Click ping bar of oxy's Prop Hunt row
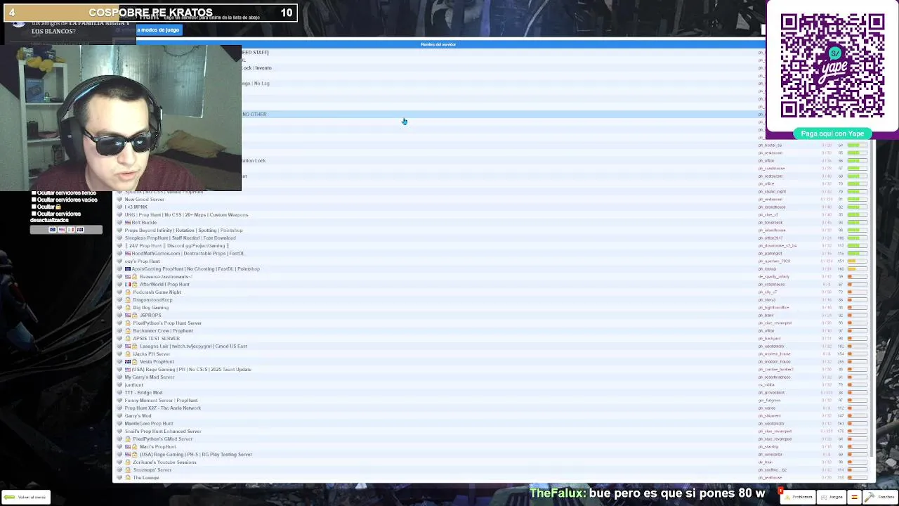The width and height of the screenshot is (899, 506). coord(857,261)
